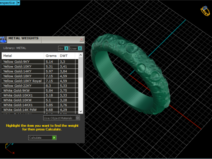Select the Yellow Gold:9KY row
This screenshot has width=212, height=159.
[40, 62]
